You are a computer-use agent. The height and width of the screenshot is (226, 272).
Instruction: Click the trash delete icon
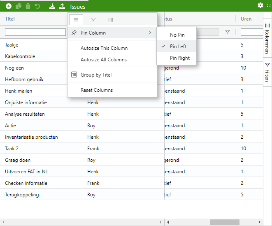tap(28, 6)
